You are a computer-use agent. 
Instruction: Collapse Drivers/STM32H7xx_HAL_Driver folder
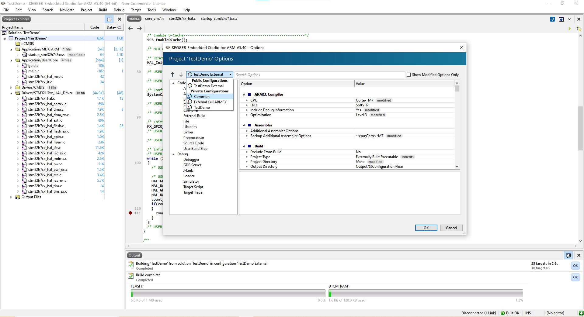(x=11, y=93)
